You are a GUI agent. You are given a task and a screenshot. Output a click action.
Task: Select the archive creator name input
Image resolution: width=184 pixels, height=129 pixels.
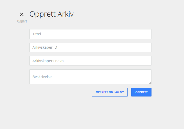90,61
